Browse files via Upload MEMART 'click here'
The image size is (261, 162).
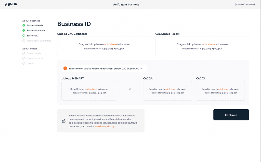tap(92, 89)
